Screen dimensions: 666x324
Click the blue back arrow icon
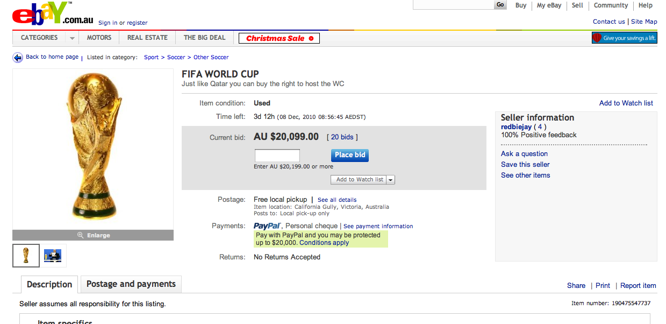click(x=18, y=58)
